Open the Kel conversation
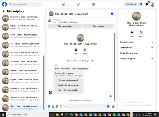 22,45
